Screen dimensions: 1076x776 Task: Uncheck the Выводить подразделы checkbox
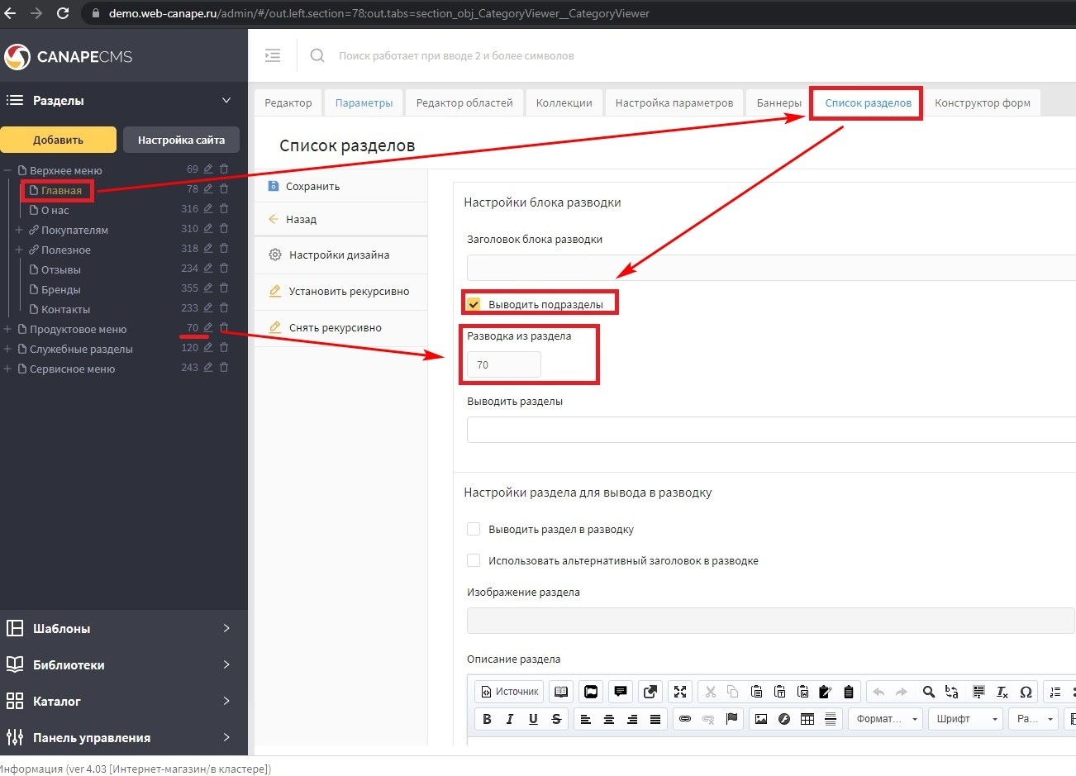pyautogui.click(x=474, y=304)
